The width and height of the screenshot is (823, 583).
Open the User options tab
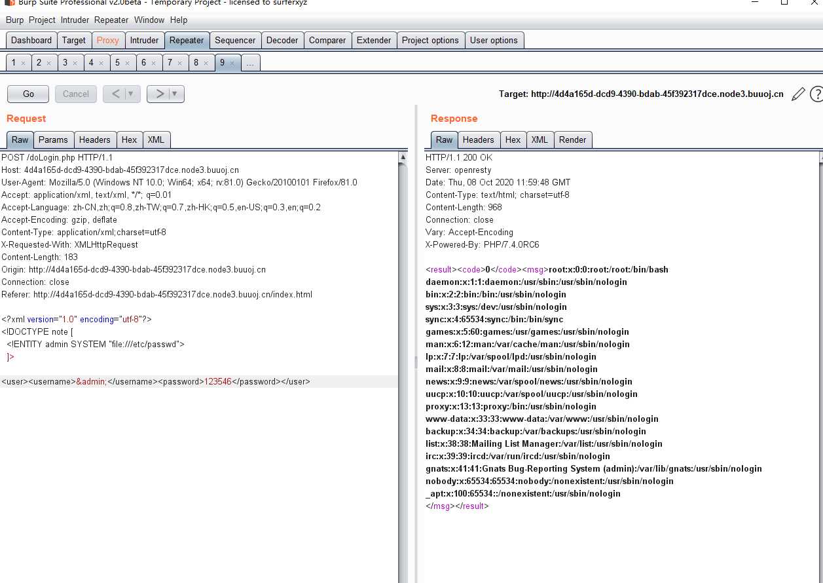point(494,40)
